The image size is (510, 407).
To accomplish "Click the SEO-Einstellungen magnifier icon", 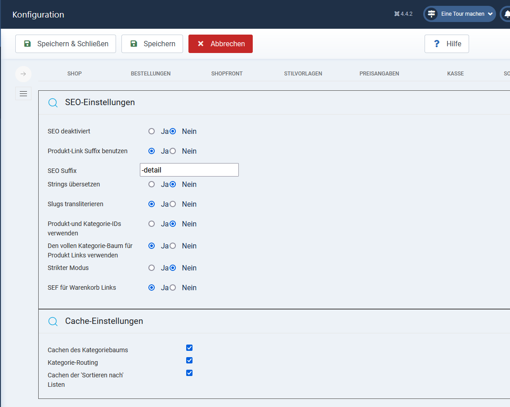I will pyautogui.click(x=53, y=103).
